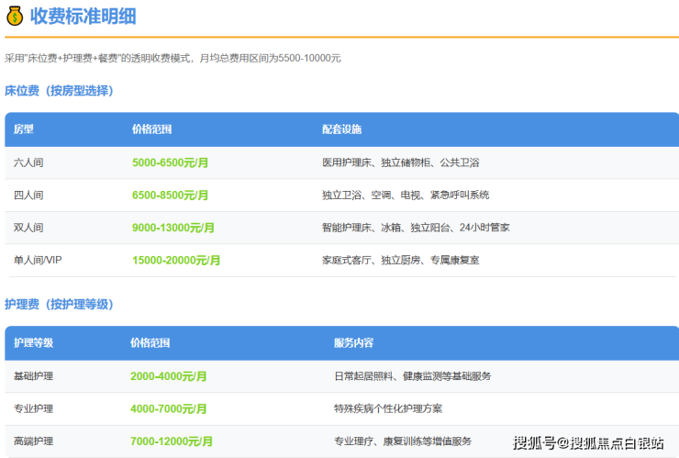Click the 7000-12000元/月 price for 高端护理
Screen dimensions: 679x458
172,441
